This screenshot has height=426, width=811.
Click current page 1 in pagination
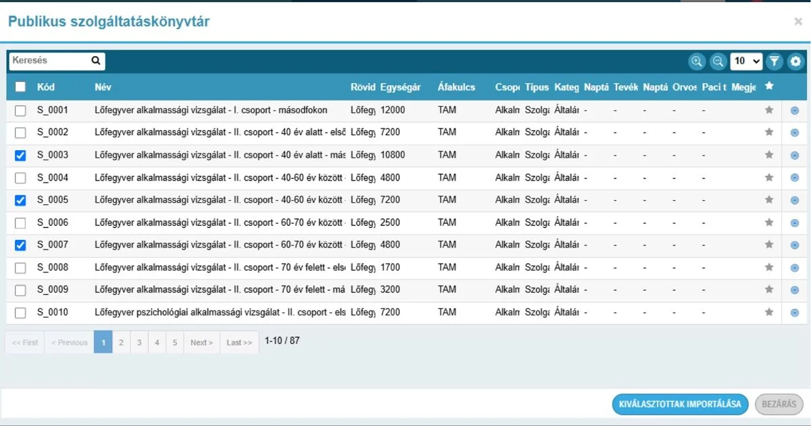point(103,342)
